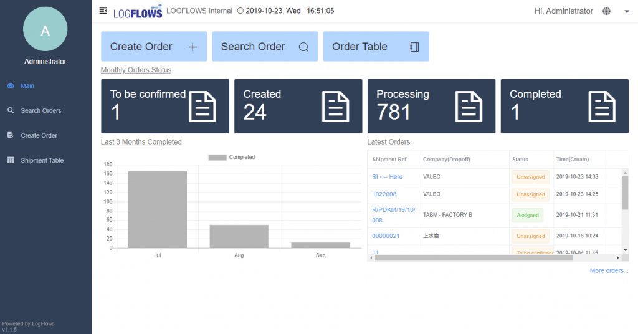The height and width of the screenshot is (334, 638).
Task: Click the Administrator avatar circle
Action: [x=45, y=29]
